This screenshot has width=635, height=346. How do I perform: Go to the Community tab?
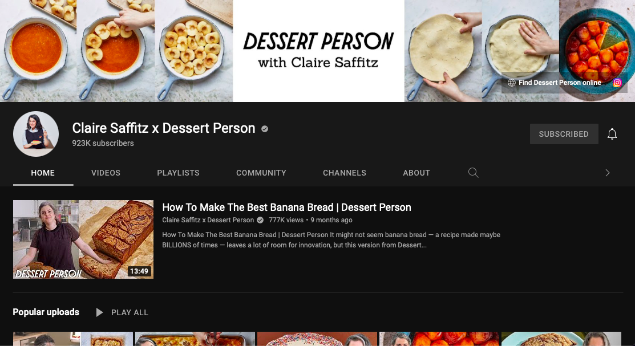tap(261, 173)
